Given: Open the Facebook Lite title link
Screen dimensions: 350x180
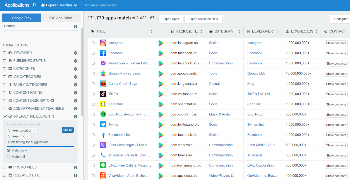Looking at the screenshot, I should (x=119, y=135).
